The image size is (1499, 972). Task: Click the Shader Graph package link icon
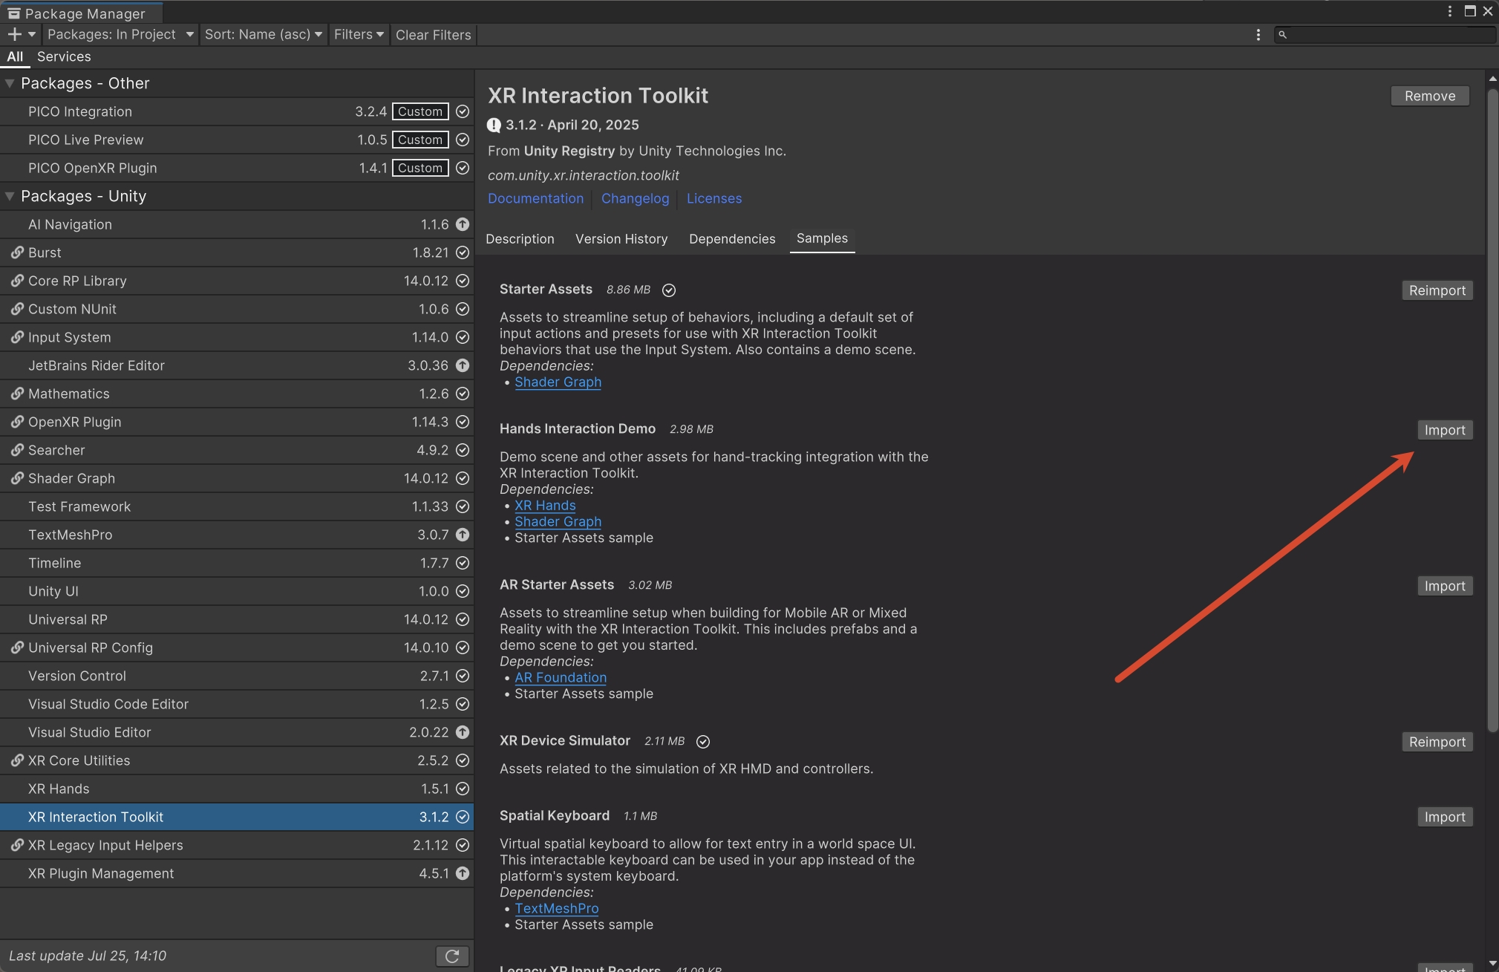pos(17,478)
